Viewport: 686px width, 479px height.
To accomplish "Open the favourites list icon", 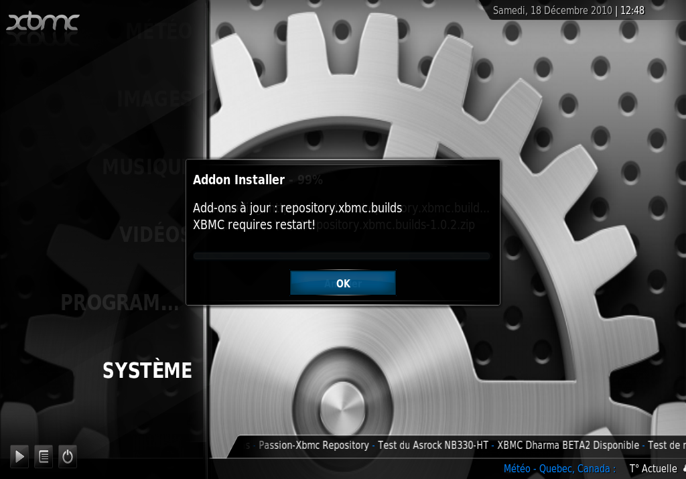I will click(x=44, y=457).
